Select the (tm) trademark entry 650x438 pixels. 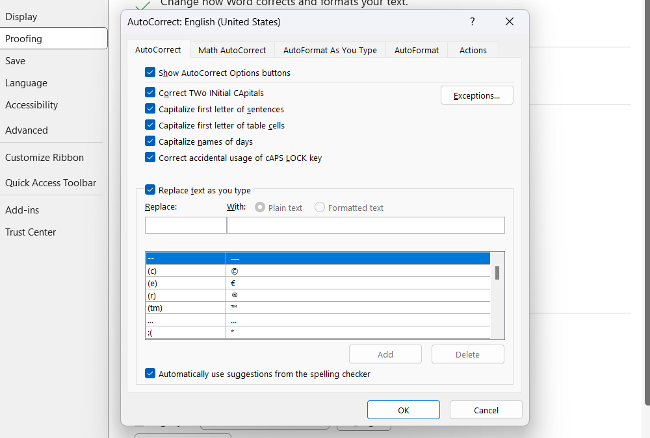[x=318, y=308]
